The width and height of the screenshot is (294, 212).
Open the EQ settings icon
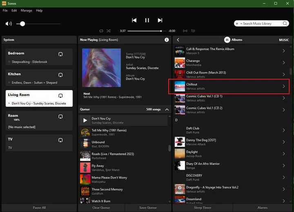193,31
